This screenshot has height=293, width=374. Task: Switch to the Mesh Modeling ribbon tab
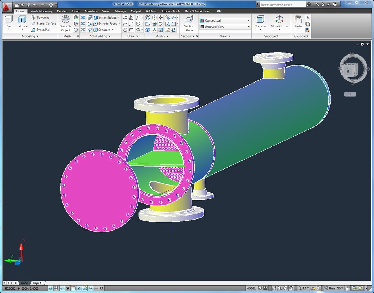coord(41,11)
